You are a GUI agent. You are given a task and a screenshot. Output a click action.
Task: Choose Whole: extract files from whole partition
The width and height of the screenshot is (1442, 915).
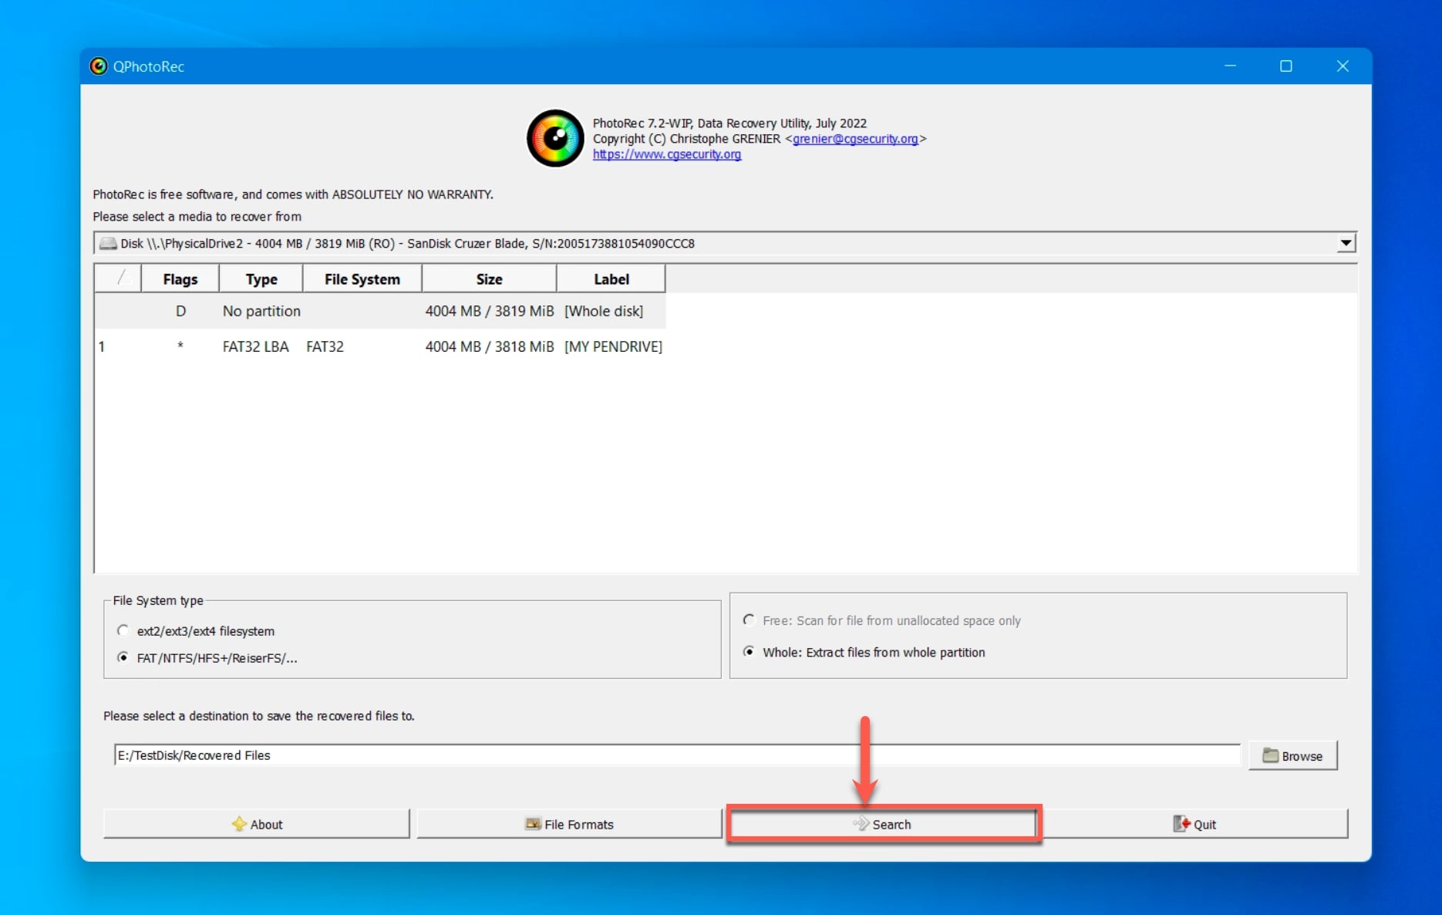coord(748,652)
